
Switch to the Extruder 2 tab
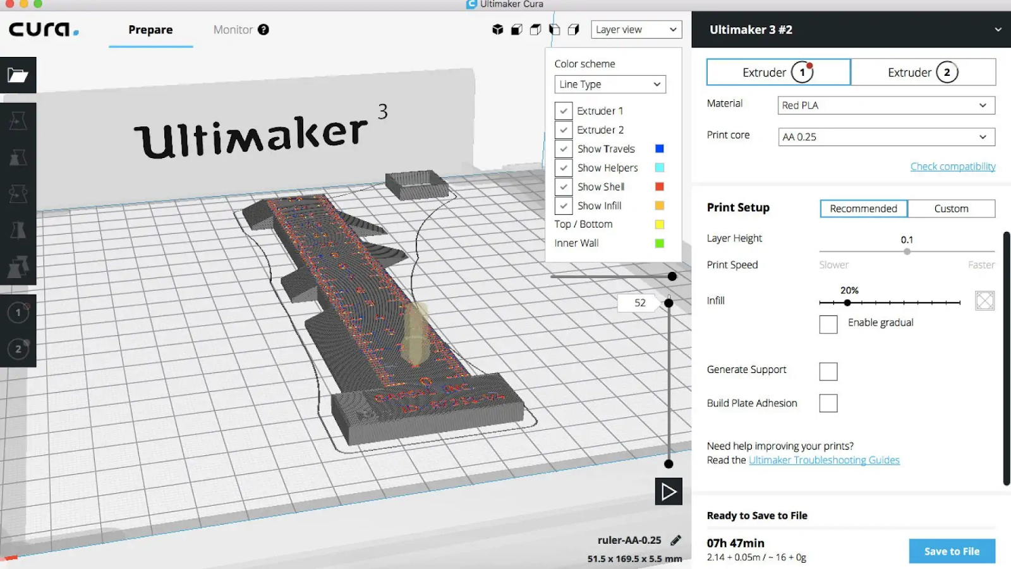(923, 72)
